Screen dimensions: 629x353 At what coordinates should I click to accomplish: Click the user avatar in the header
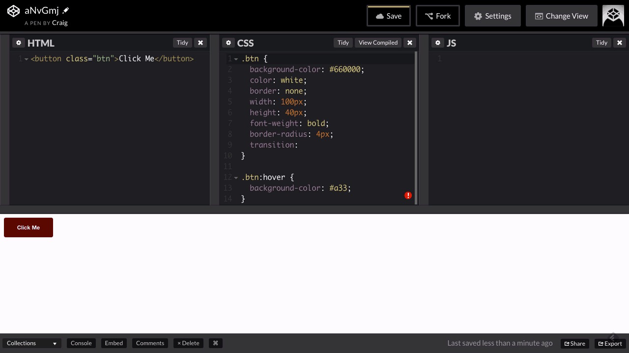point(613,16)
